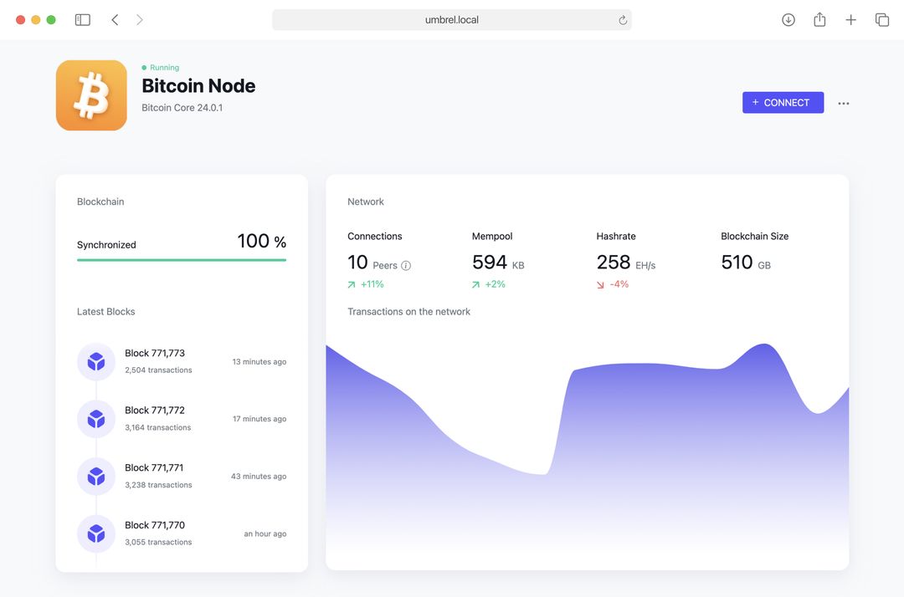
Task: Click the downward trend arrow under Hashrate
Action: coord(599,283)
